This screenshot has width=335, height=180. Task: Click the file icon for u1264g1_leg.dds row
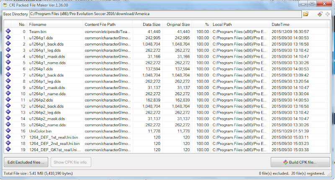coord(8,50)
